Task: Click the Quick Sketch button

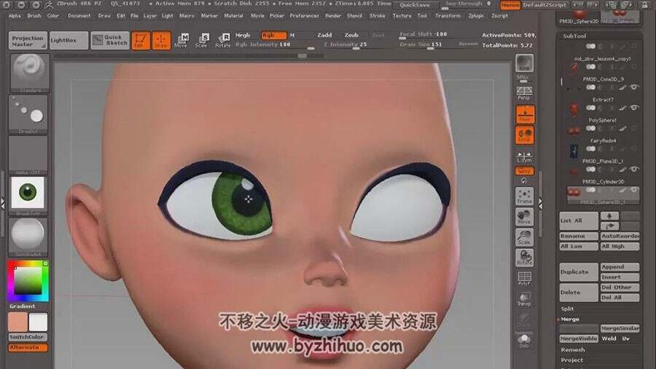Action: click(x=110, y=41)
